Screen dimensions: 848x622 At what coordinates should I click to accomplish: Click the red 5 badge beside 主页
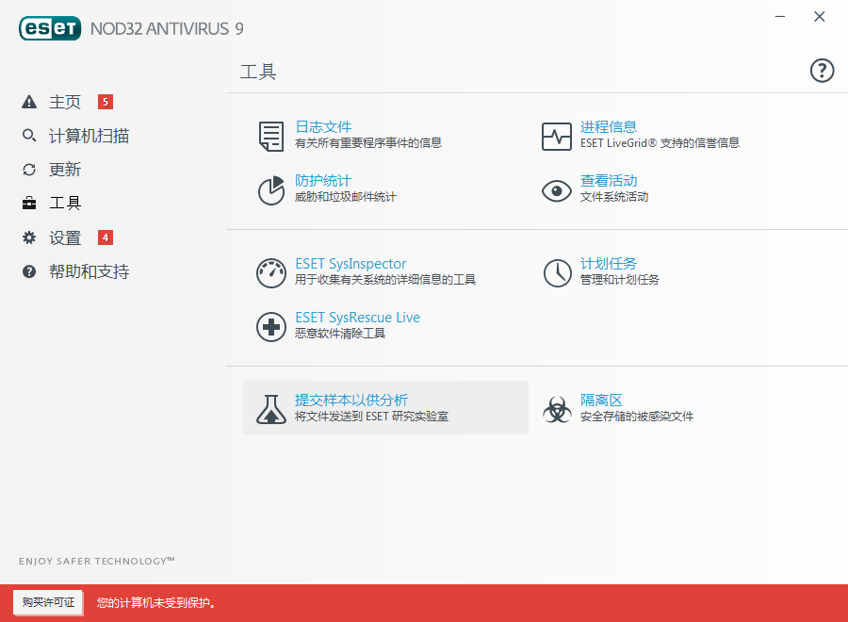coord(106,102)
